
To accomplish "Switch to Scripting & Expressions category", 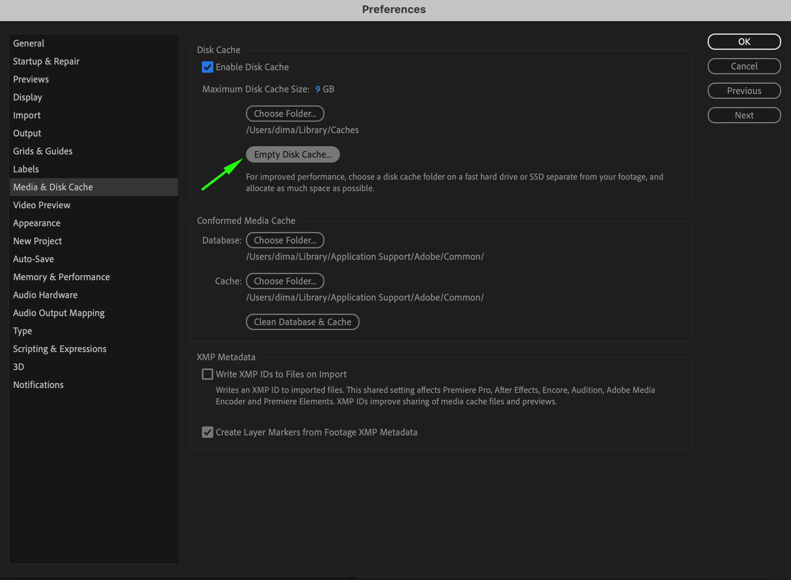I will 60,349.
